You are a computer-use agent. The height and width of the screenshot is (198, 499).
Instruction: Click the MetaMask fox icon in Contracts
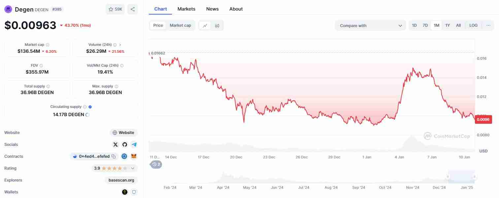(134, 156)
